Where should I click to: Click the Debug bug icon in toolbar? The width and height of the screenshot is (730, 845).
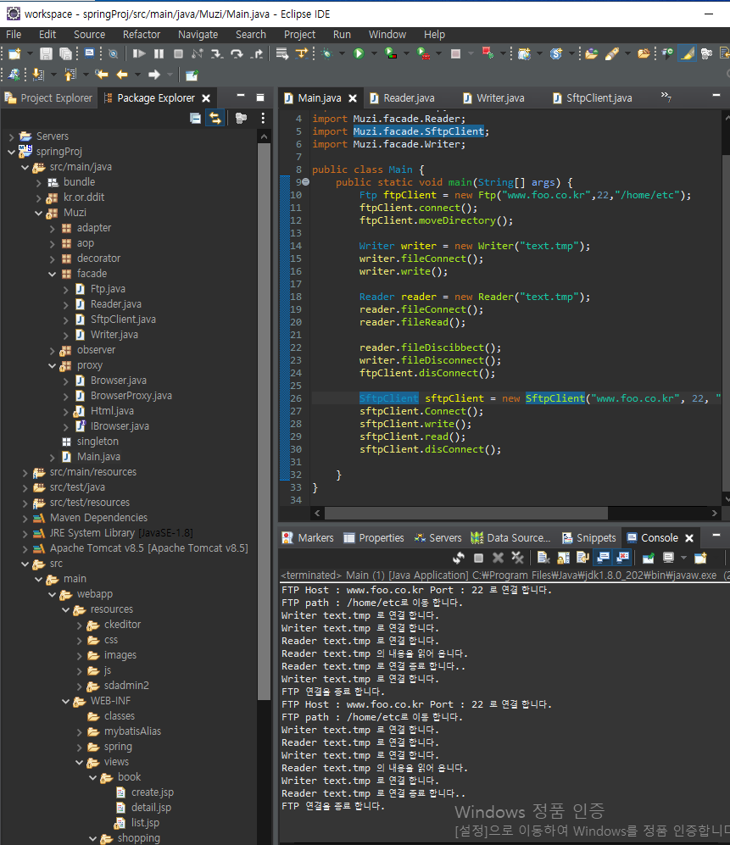pos(326,53)
